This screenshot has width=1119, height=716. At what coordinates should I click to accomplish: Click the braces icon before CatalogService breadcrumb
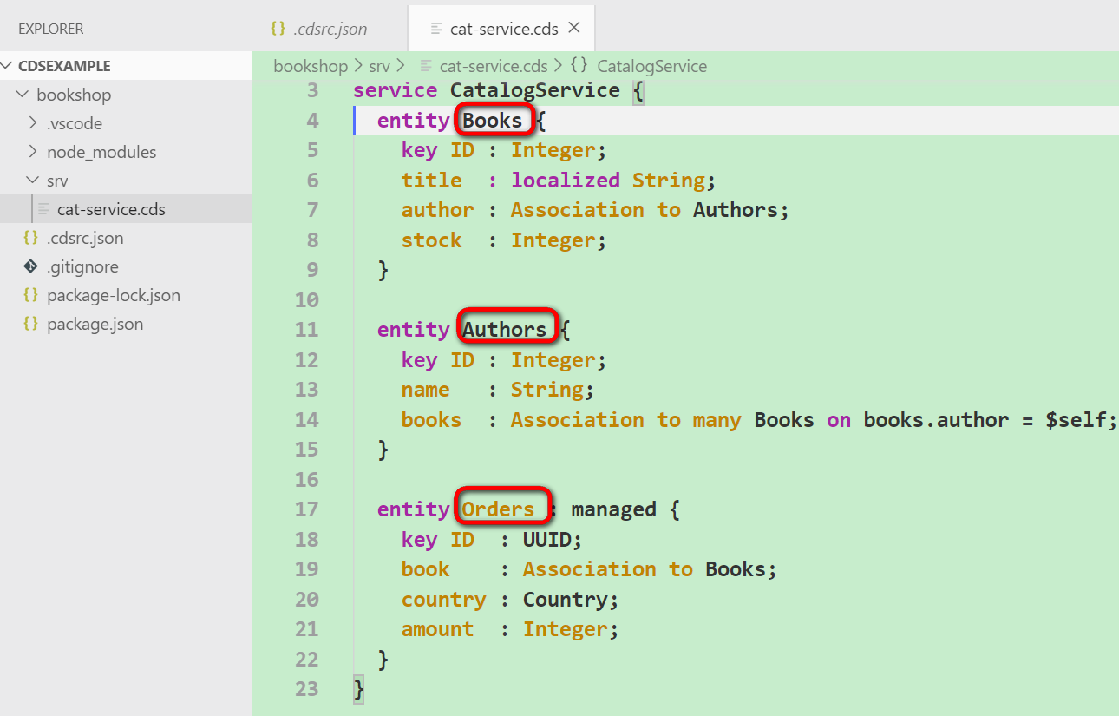pyautogui.click(x=580, y=65)
